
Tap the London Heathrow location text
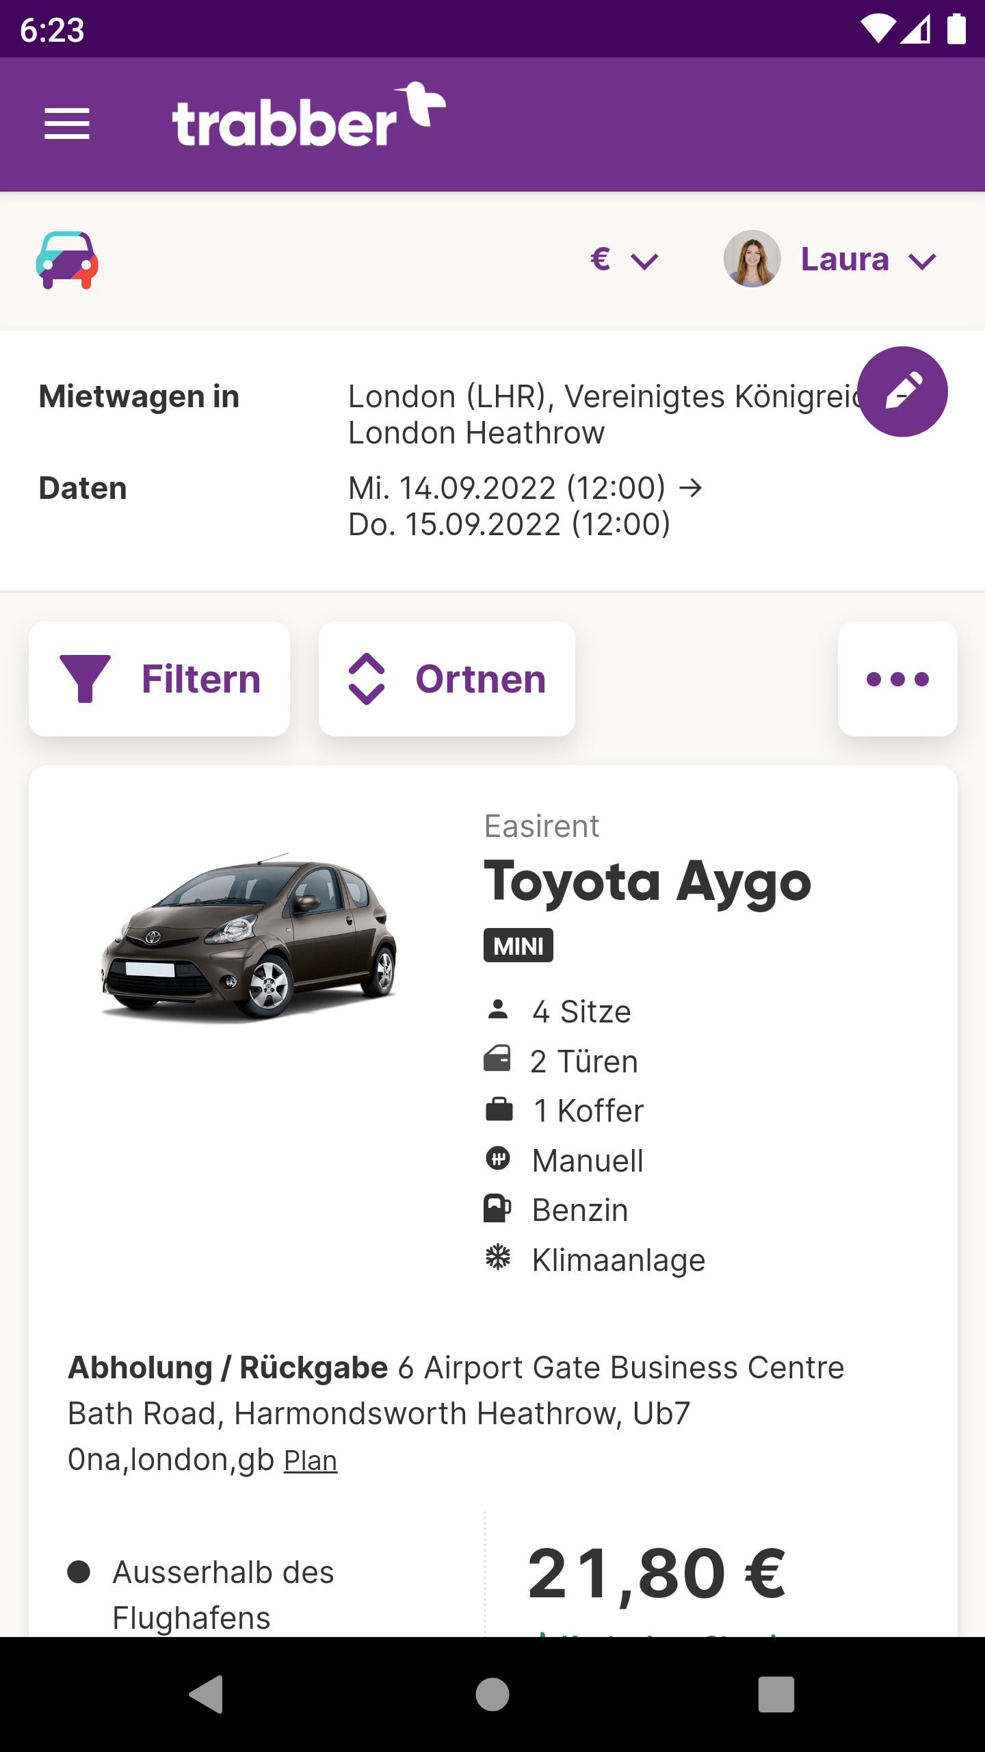(x=476, y=433)
